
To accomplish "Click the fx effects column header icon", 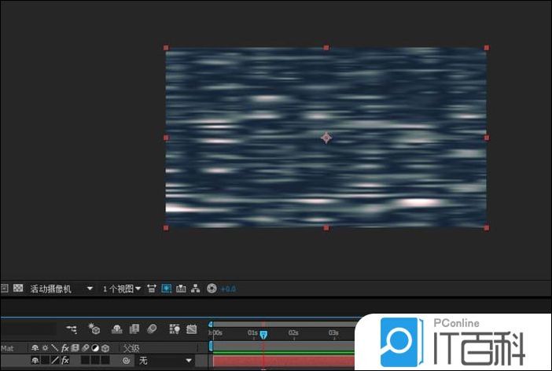I will 64,348.
